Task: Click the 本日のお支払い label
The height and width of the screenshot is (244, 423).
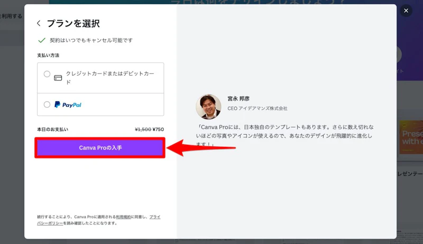Action: point(52,129)
